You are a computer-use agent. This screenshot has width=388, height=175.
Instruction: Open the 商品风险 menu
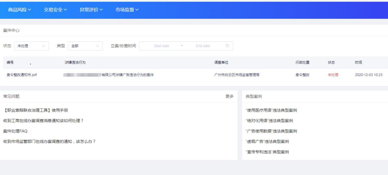[20, 10]
